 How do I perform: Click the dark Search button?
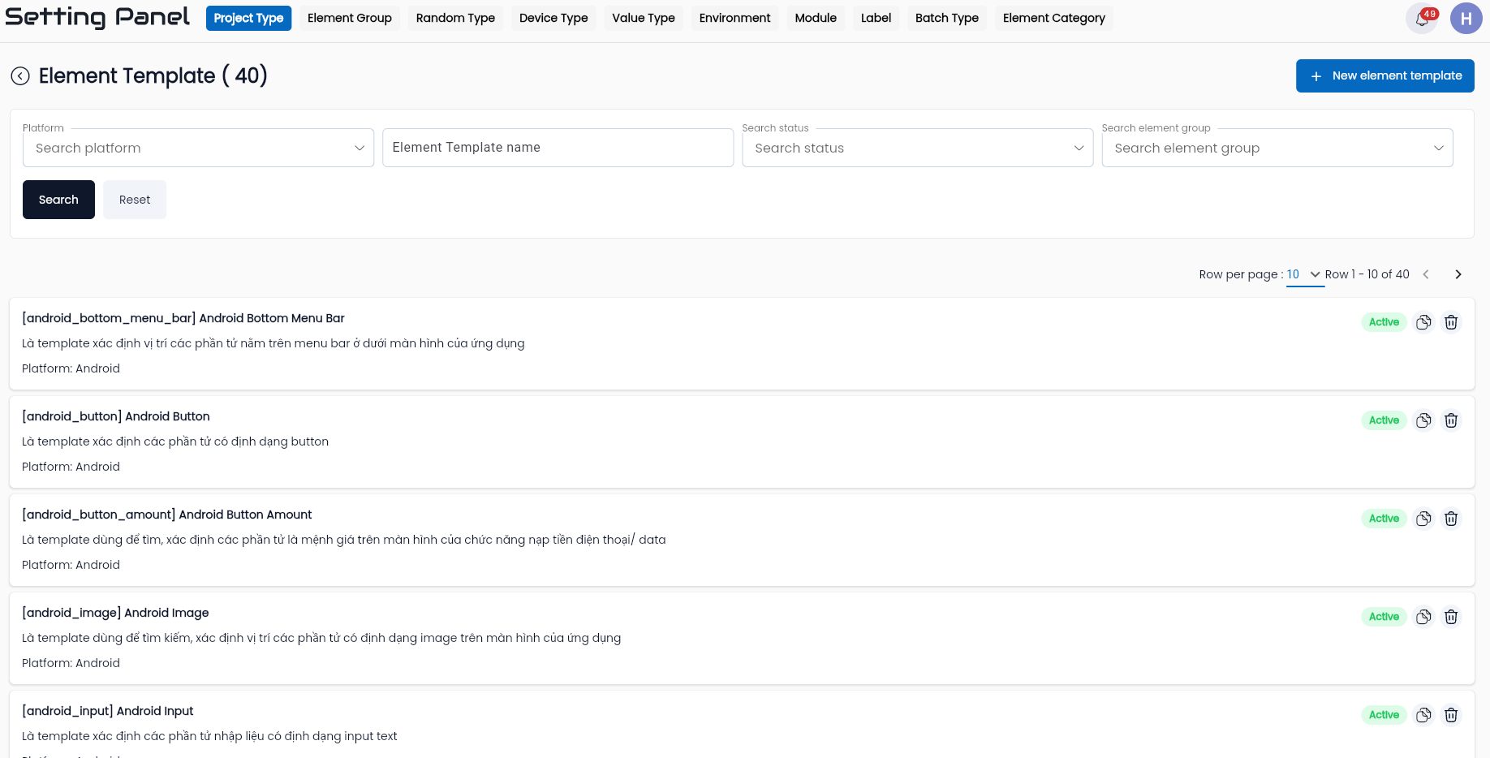[x=58, y=200]
